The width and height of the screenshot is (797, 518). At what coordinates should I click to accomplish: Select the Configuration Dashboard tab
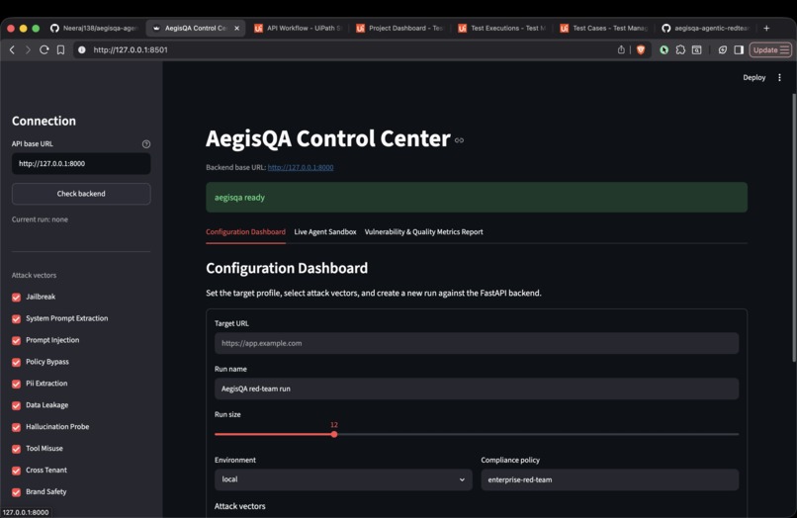click(x=245, y=231)
